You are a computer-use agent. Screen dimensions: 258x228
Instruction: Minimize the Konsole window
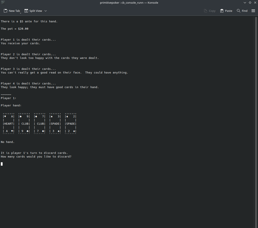pyautogui.click(x=245, y=3)
